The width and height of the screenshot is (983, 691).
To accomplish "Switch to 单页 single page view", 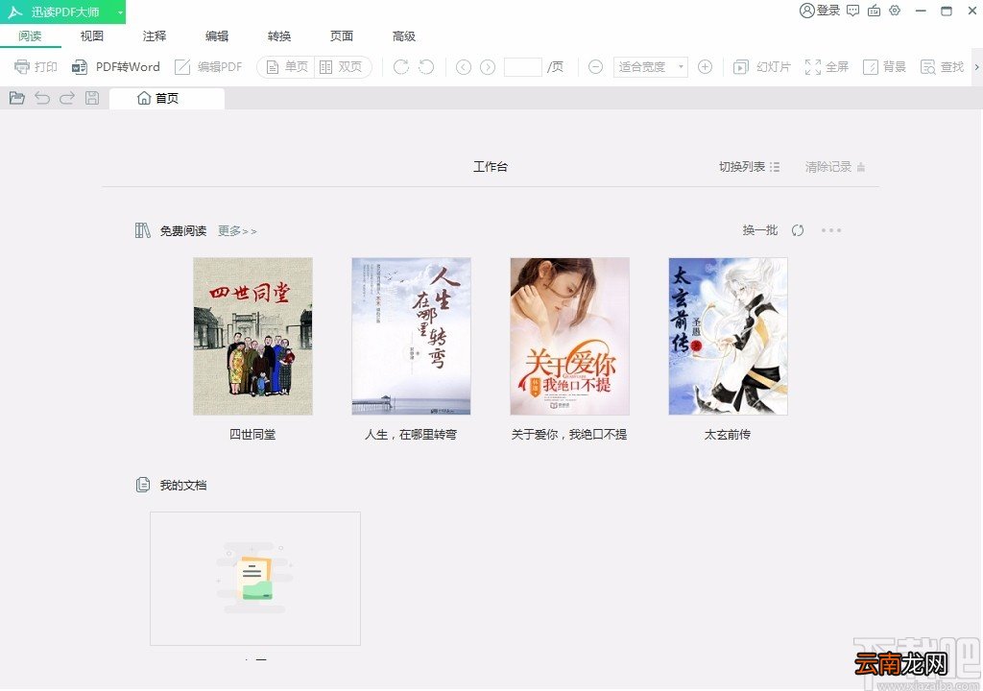I will pyautogui.click(x=286, y=66).
